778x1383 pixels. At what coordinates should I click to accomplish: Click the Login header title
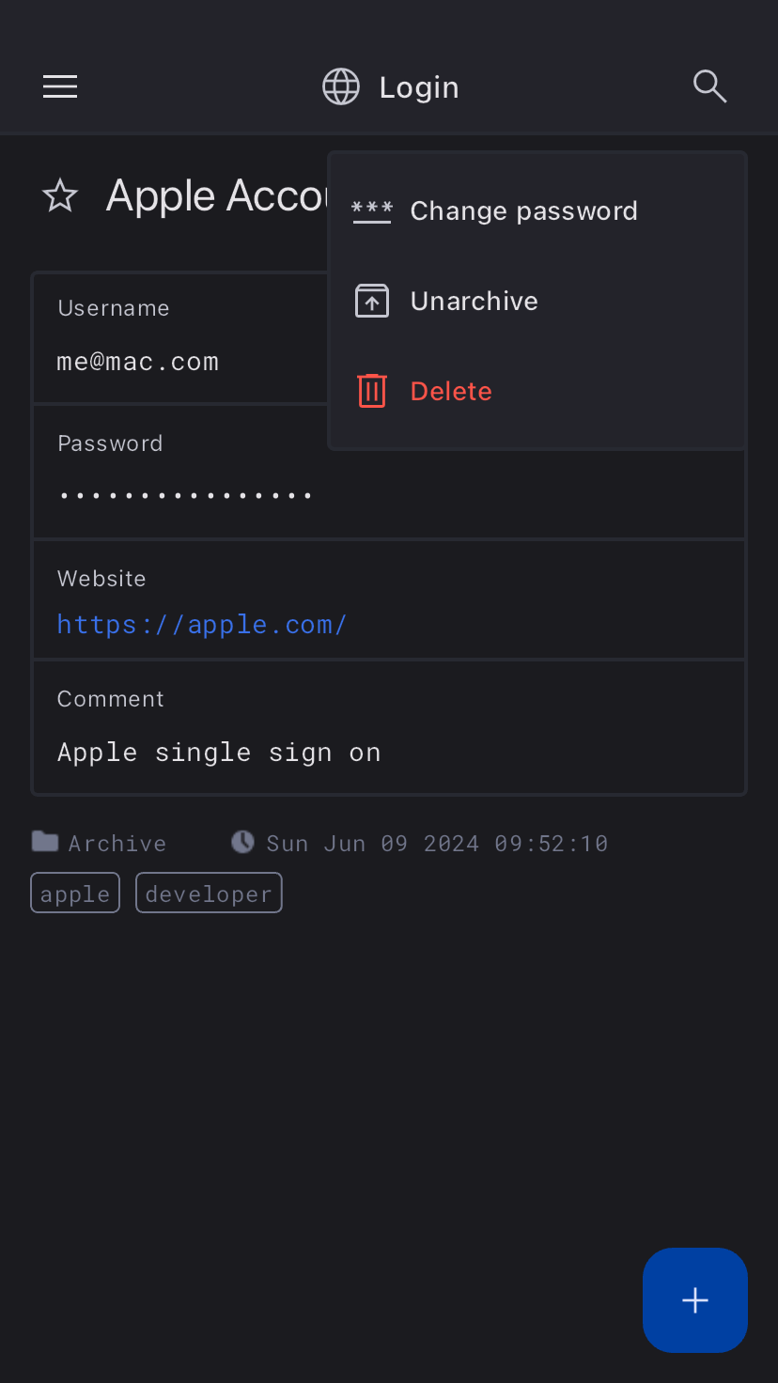coord(419,87)
